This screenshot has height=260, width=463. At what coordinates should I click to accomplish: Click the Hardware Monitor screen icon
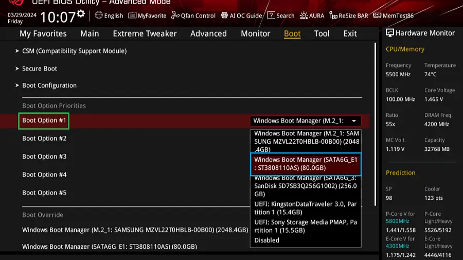pos(390,33)
